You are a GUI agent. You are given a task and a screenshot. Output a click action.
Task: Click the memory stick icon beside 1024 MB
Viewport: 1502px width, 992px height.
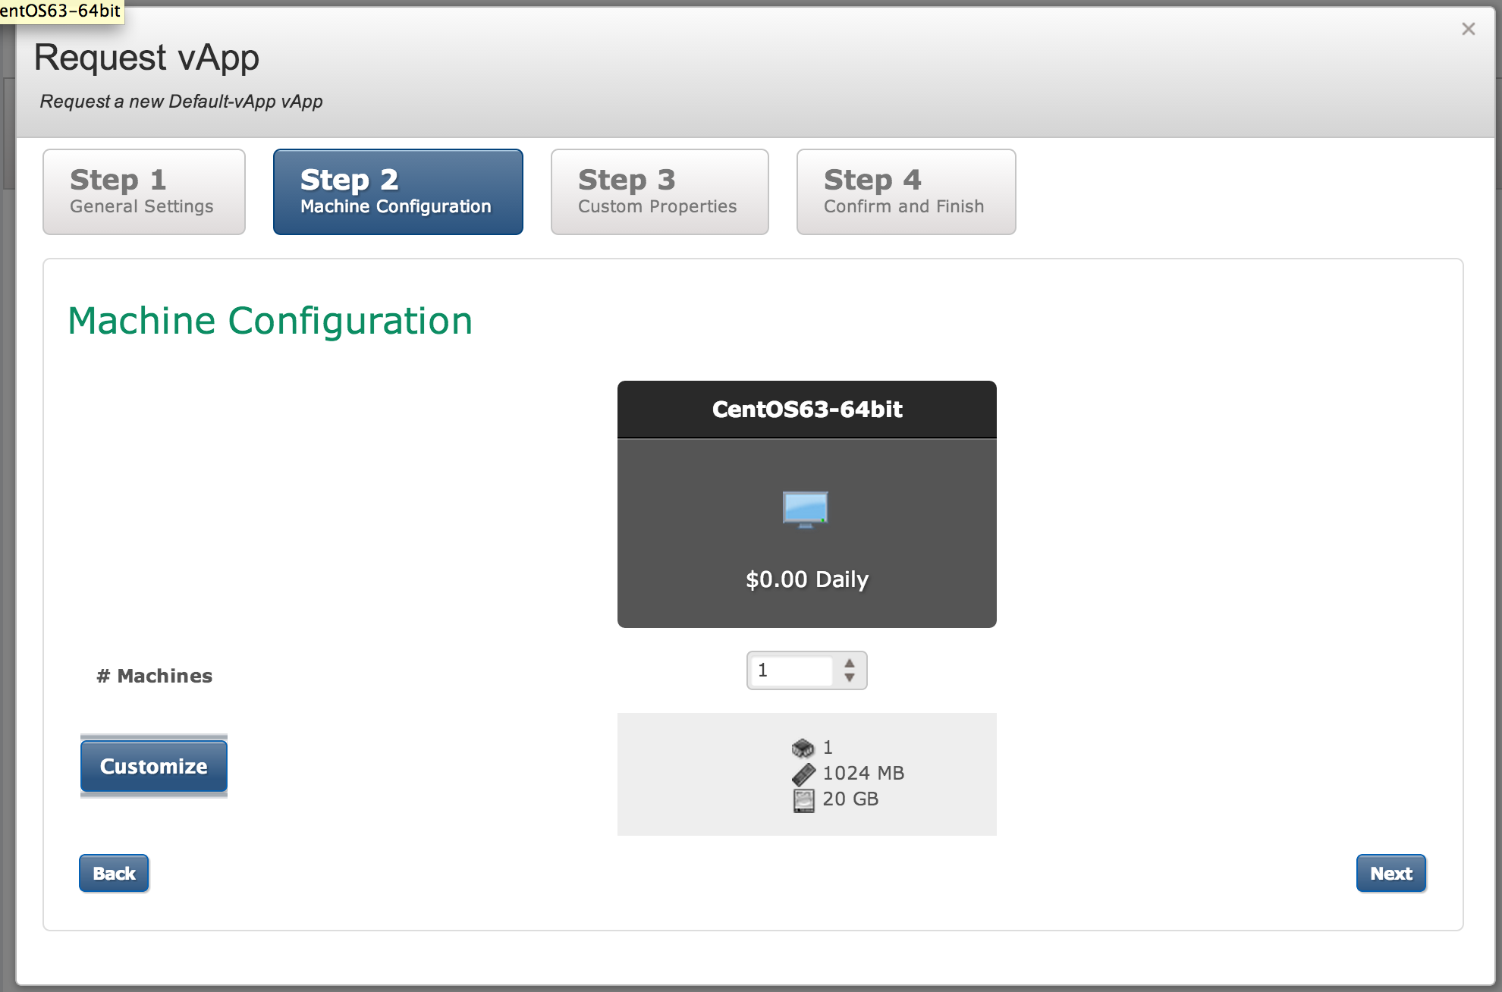coord(803,774)
